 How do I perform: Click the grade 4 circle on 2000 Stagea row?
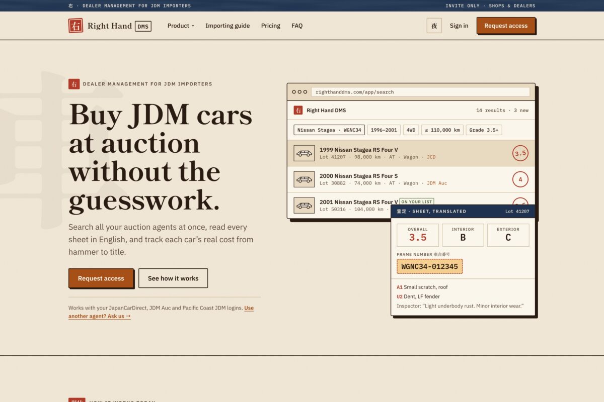click(520, 179)
